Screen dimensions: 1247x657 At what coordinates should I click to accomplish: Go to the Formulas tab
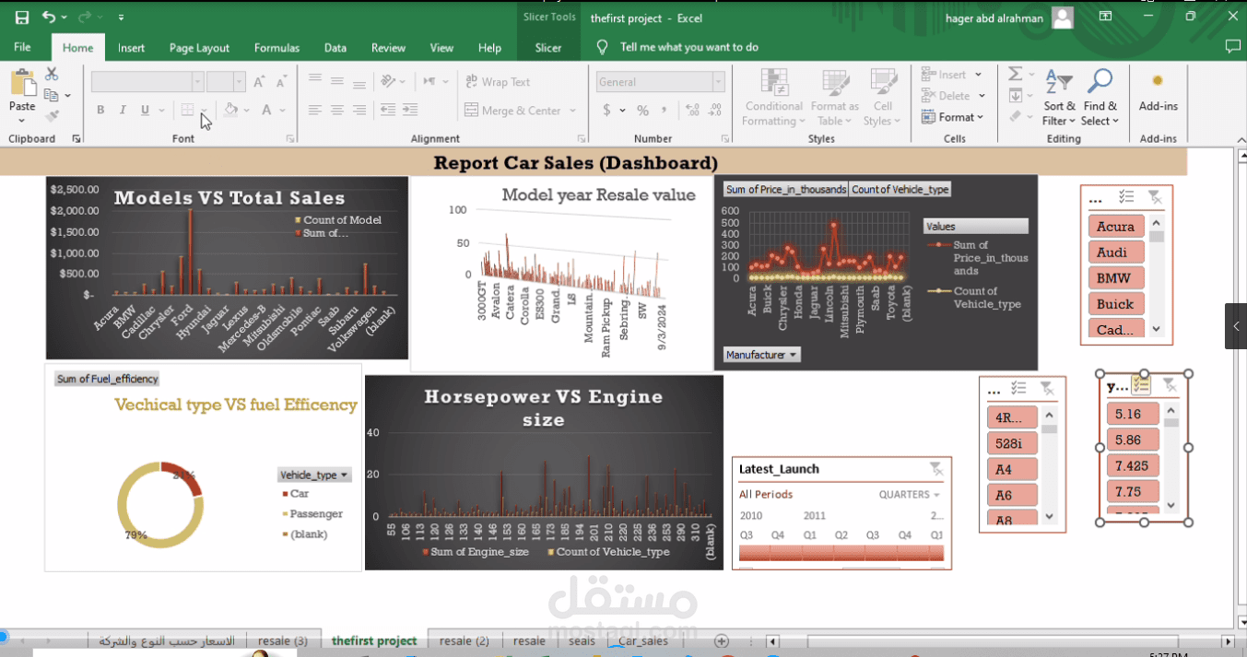[x=276, y=48]
